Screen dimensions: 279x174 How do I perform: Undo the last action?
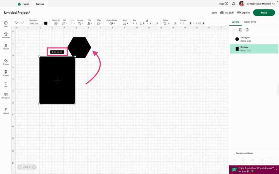pos(16,22)
